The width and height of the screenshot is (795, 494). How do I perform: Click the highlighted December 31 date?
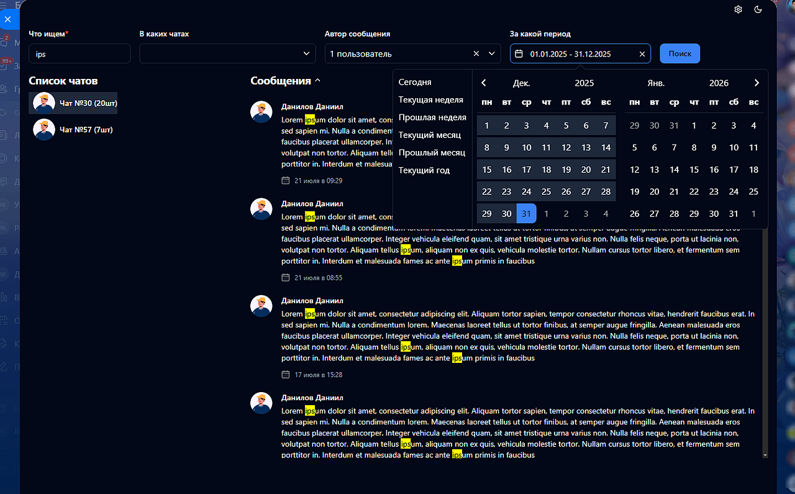(527, 214)
